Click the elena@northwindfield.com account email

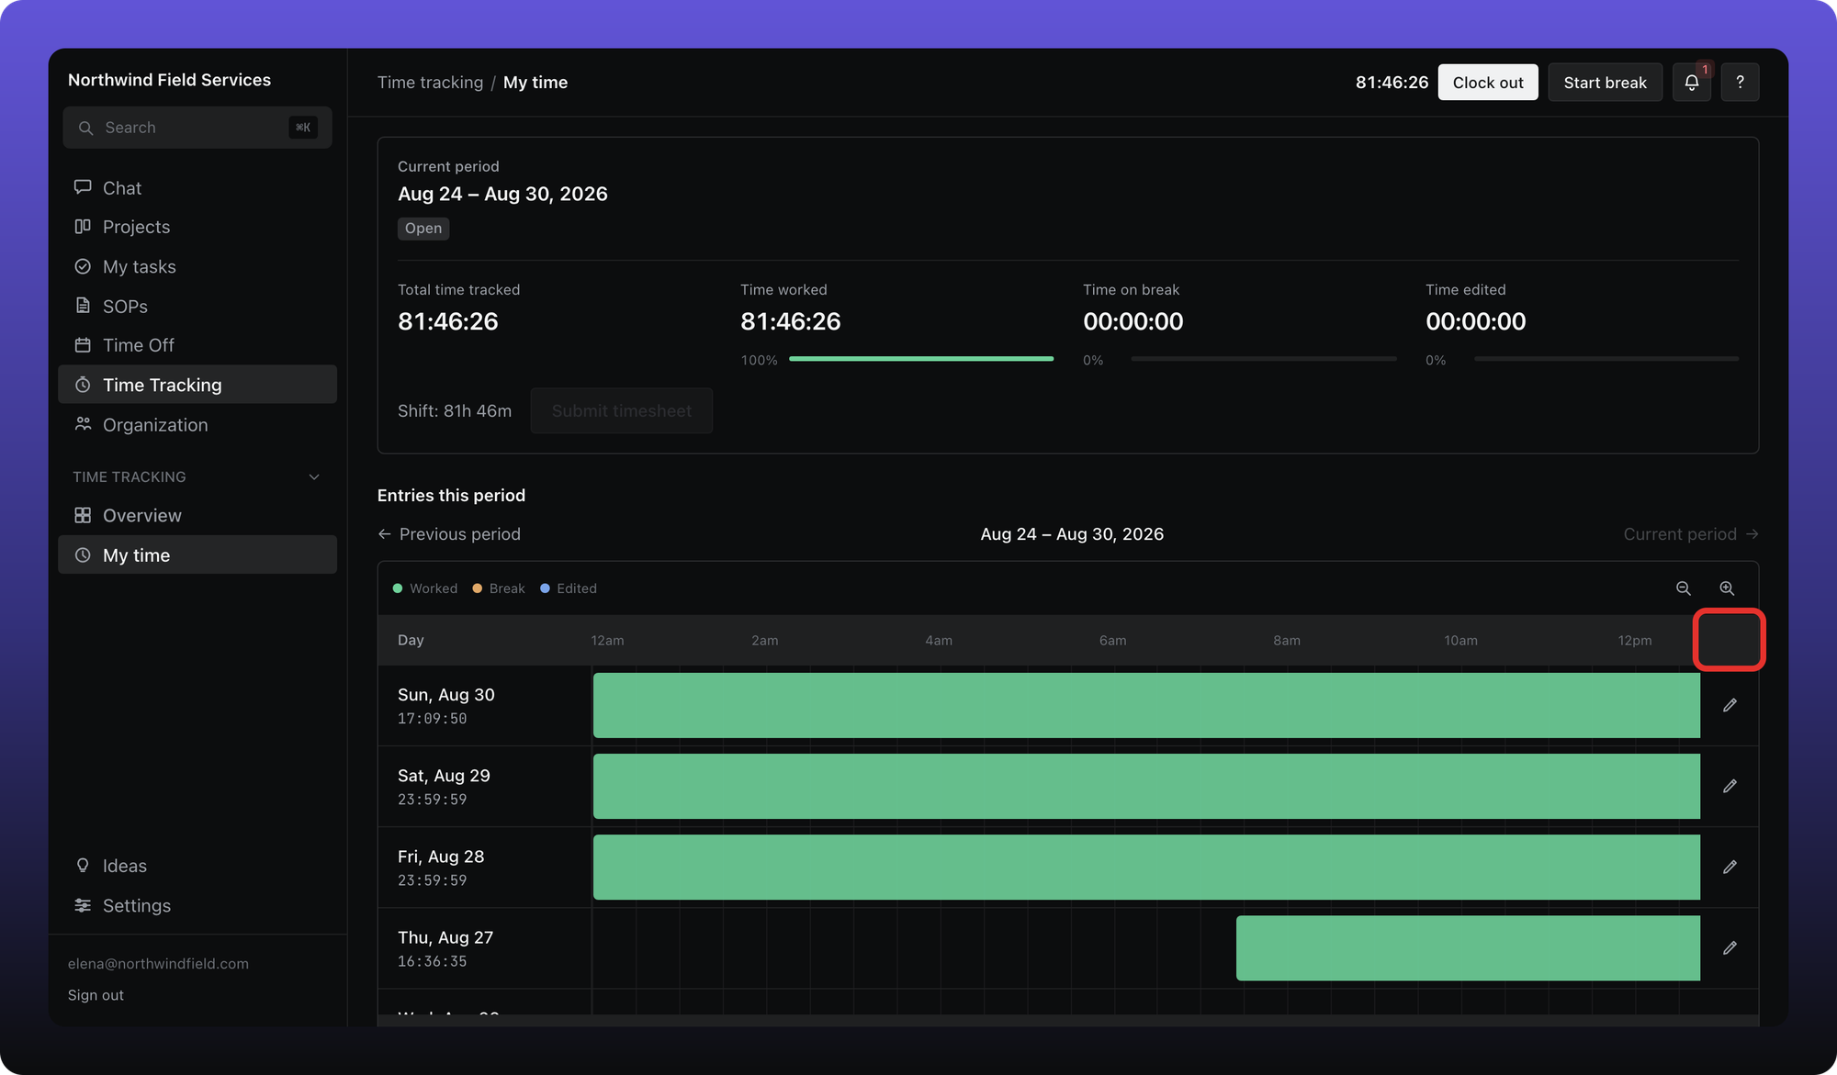pyautogui.click(x=158, y=964)
